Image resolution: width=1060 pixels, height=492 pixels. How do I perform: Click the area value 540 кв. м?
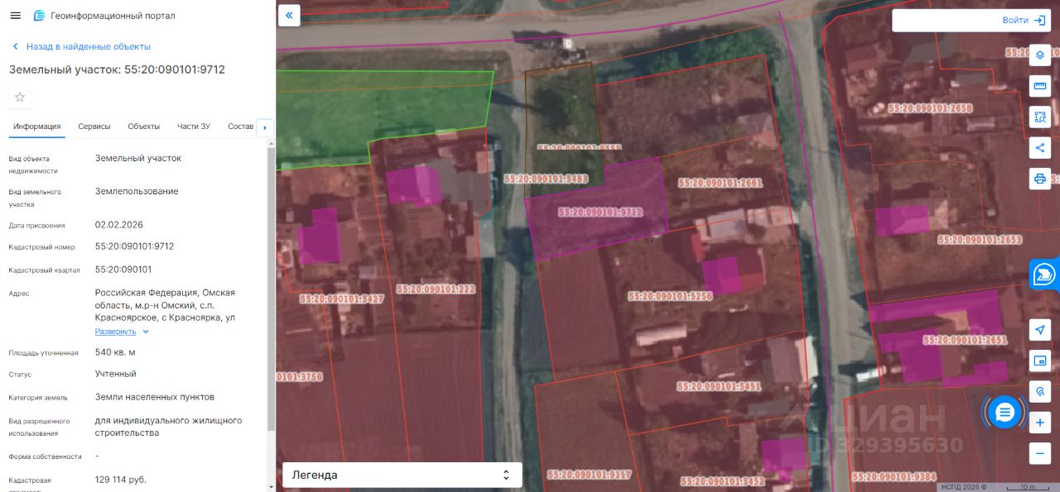pyautogui.click(x=115, y=352)
